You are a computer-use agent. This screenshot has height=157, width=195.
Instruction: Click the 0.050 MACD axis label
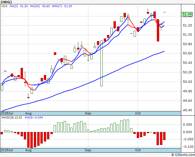[188, 125]
